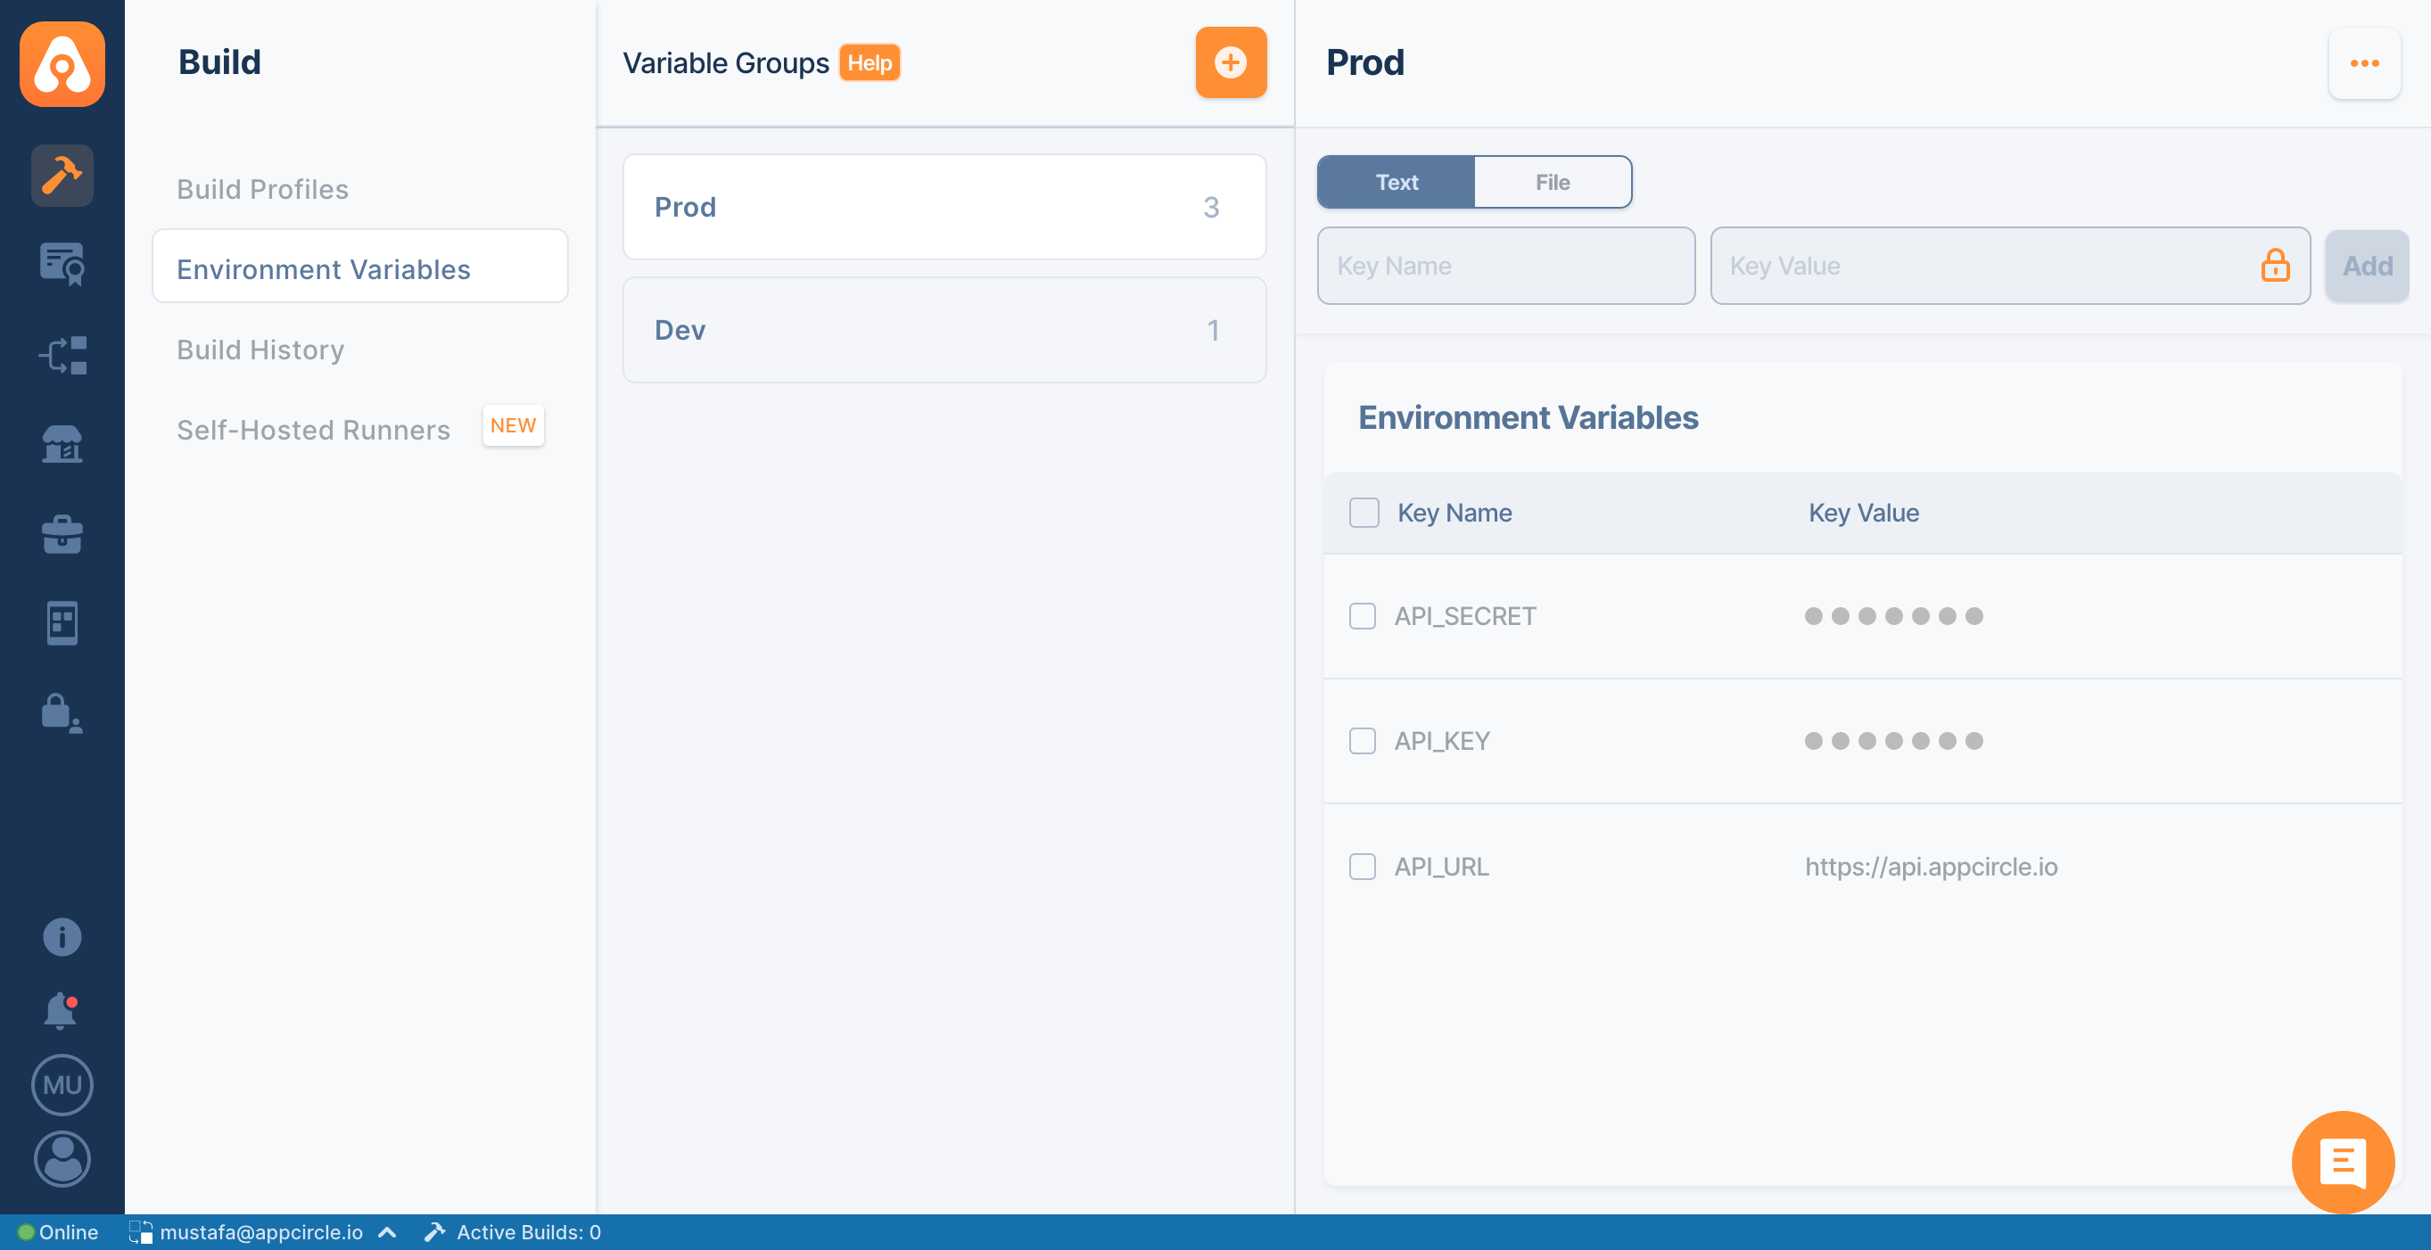The width and height of the screenshot is (2431, 1250).
Task: Click Active Builds: 0 status text
Action: (x=529, y=1232)
